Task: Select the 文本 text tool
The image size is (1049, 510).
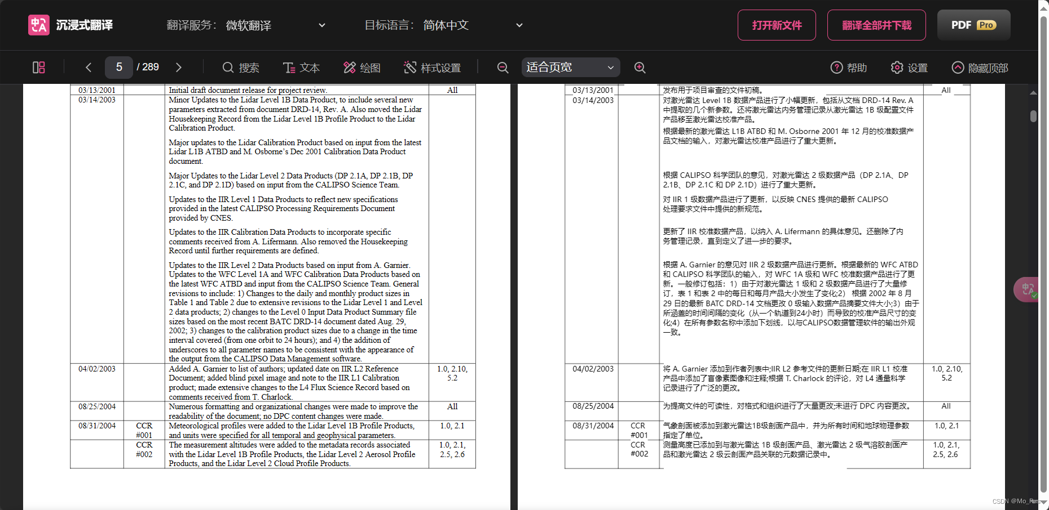Action: pyautogui.click(x=301, y=68)
